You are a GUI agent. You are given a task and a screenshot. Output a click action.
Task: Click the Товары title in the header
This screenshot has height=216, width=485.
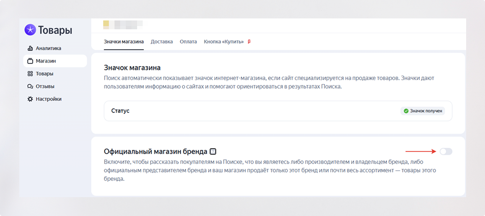(x=55, y=30)
